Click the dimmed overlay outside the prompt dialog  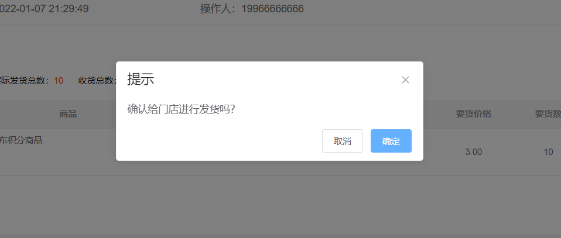pyautogui.click(x=279, y=203)
